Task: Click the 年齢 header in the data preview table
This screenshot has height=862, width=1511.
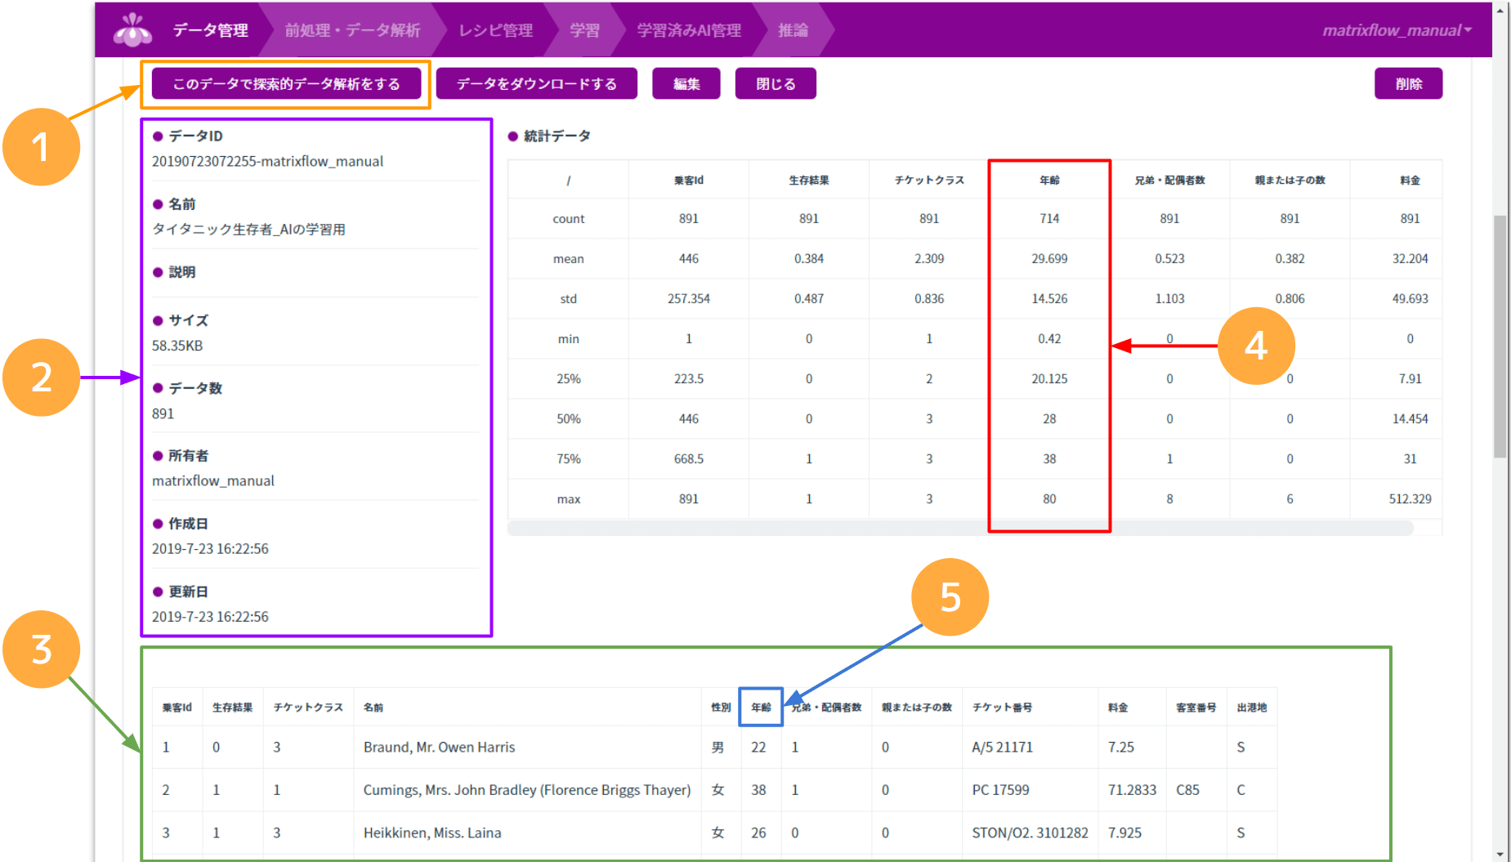Action: [761, 708]
